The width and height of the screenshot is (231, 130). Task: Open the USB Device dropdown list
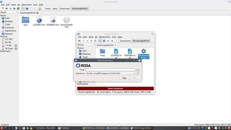coord(110,73)
